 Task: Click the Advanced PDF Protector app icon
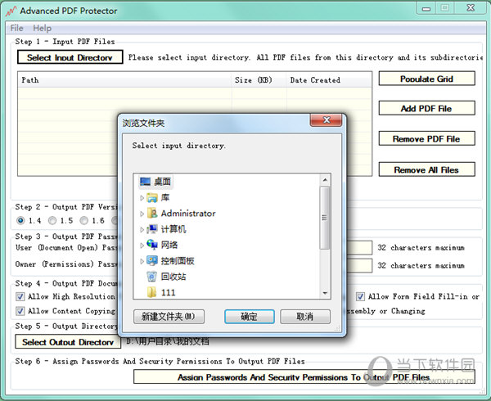tap(11, 11)
